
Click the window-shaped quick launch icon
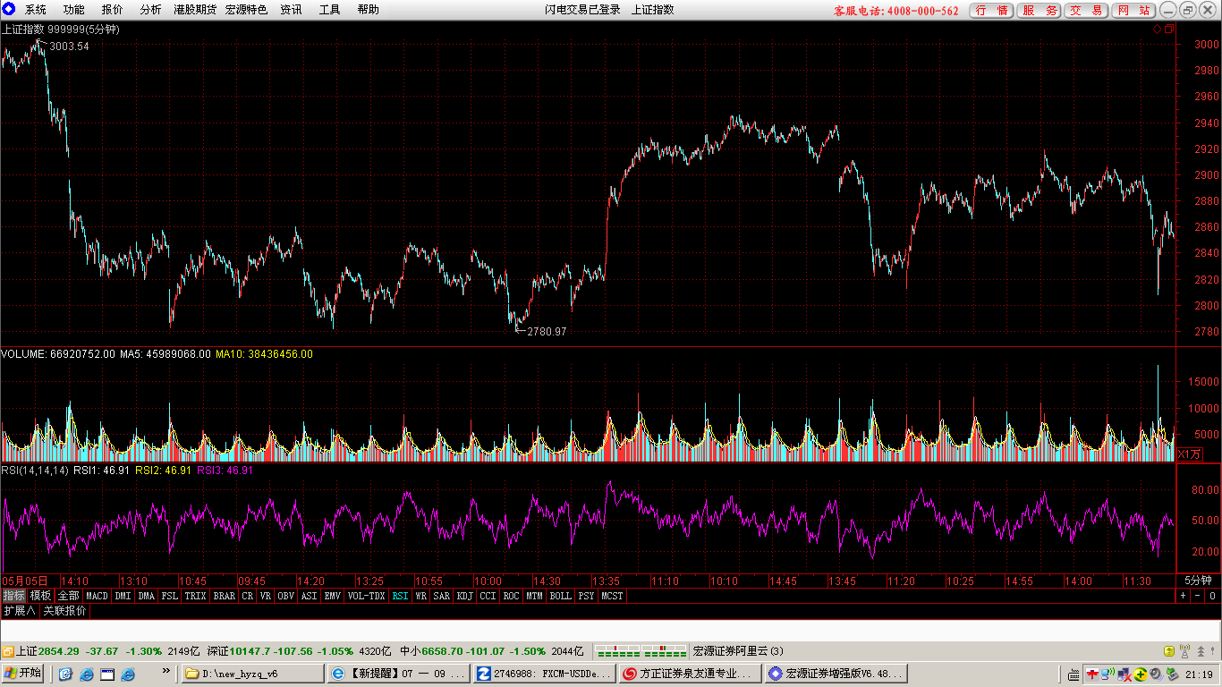point(107,674)
